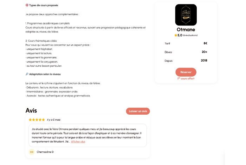Click the Laisser un avis button
Viewport: 246px width, 165px height.
click(x=138, y=111)
